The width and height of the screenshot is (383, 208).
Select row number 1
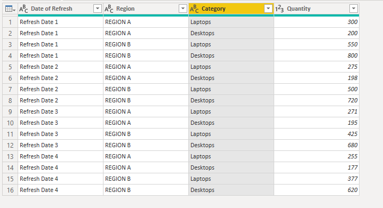click(10, 22)
